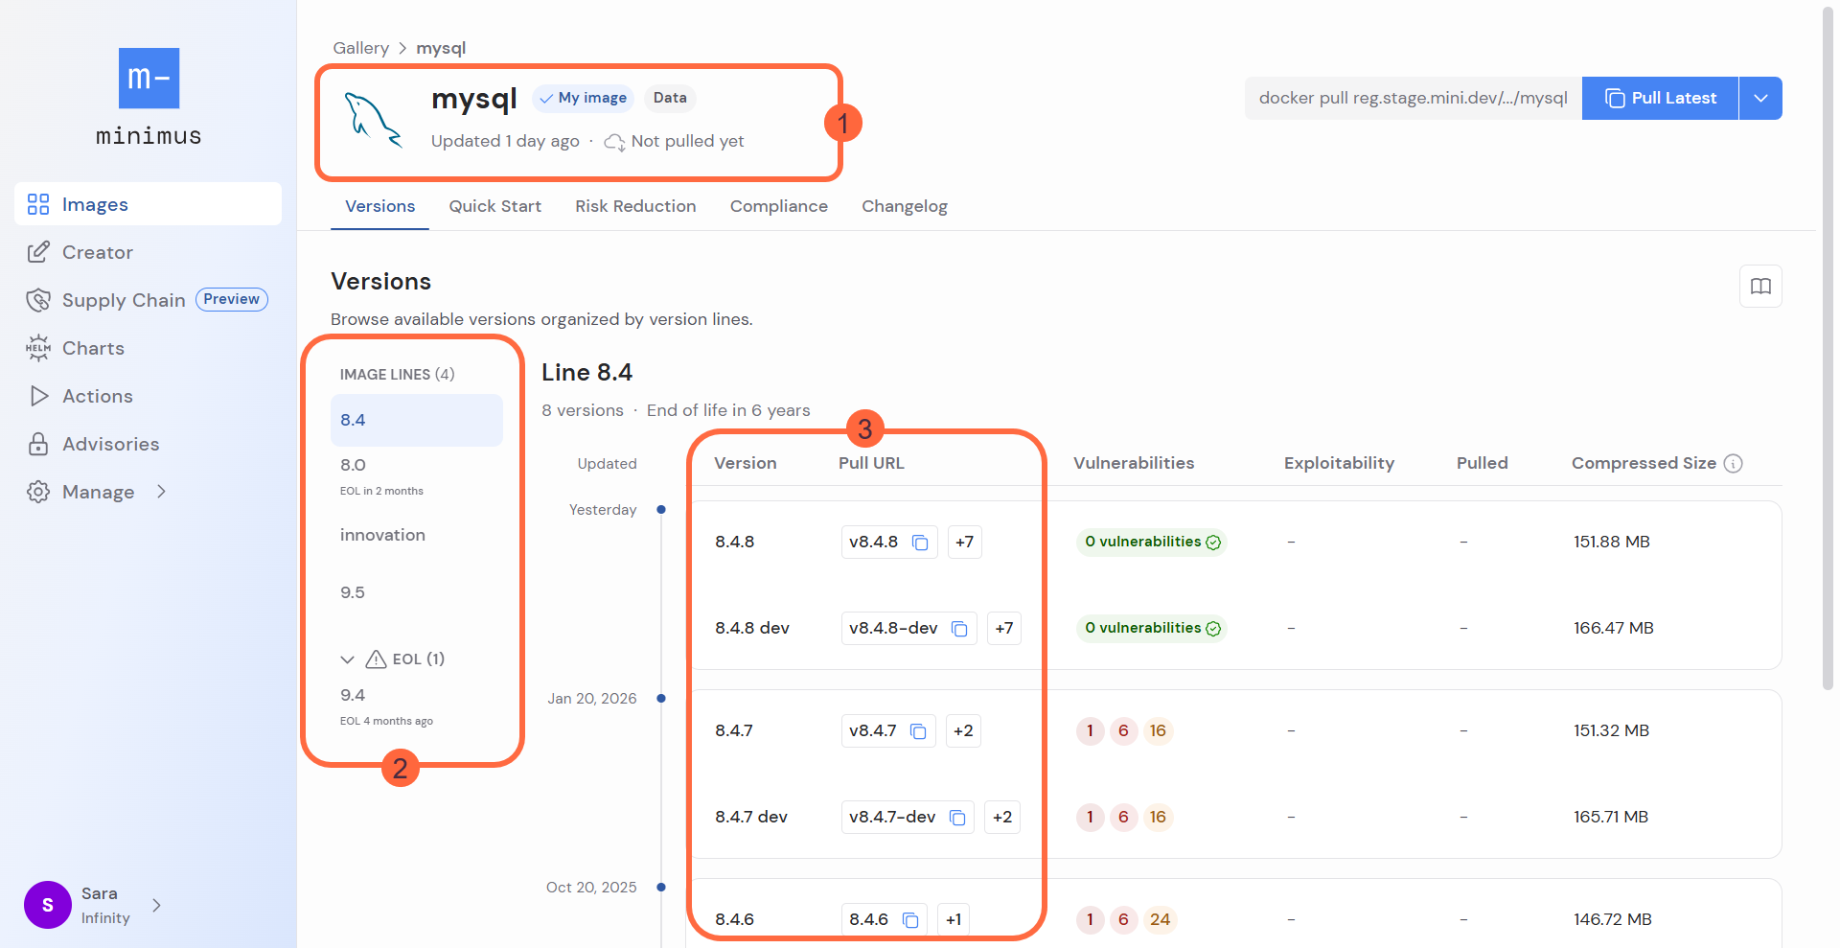
Task: Open the documentation book icon
Action: pyautogui.click(x=1760, y=286)
